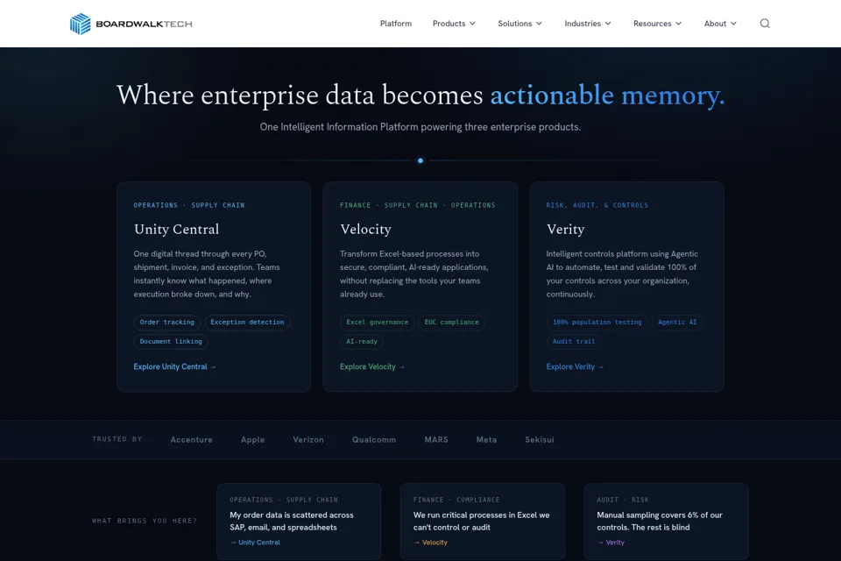The height and width of the screenshot is (561, 841).
Task: Click the Risk, Audit, & Controls label
Action: (x=597, y=206)
